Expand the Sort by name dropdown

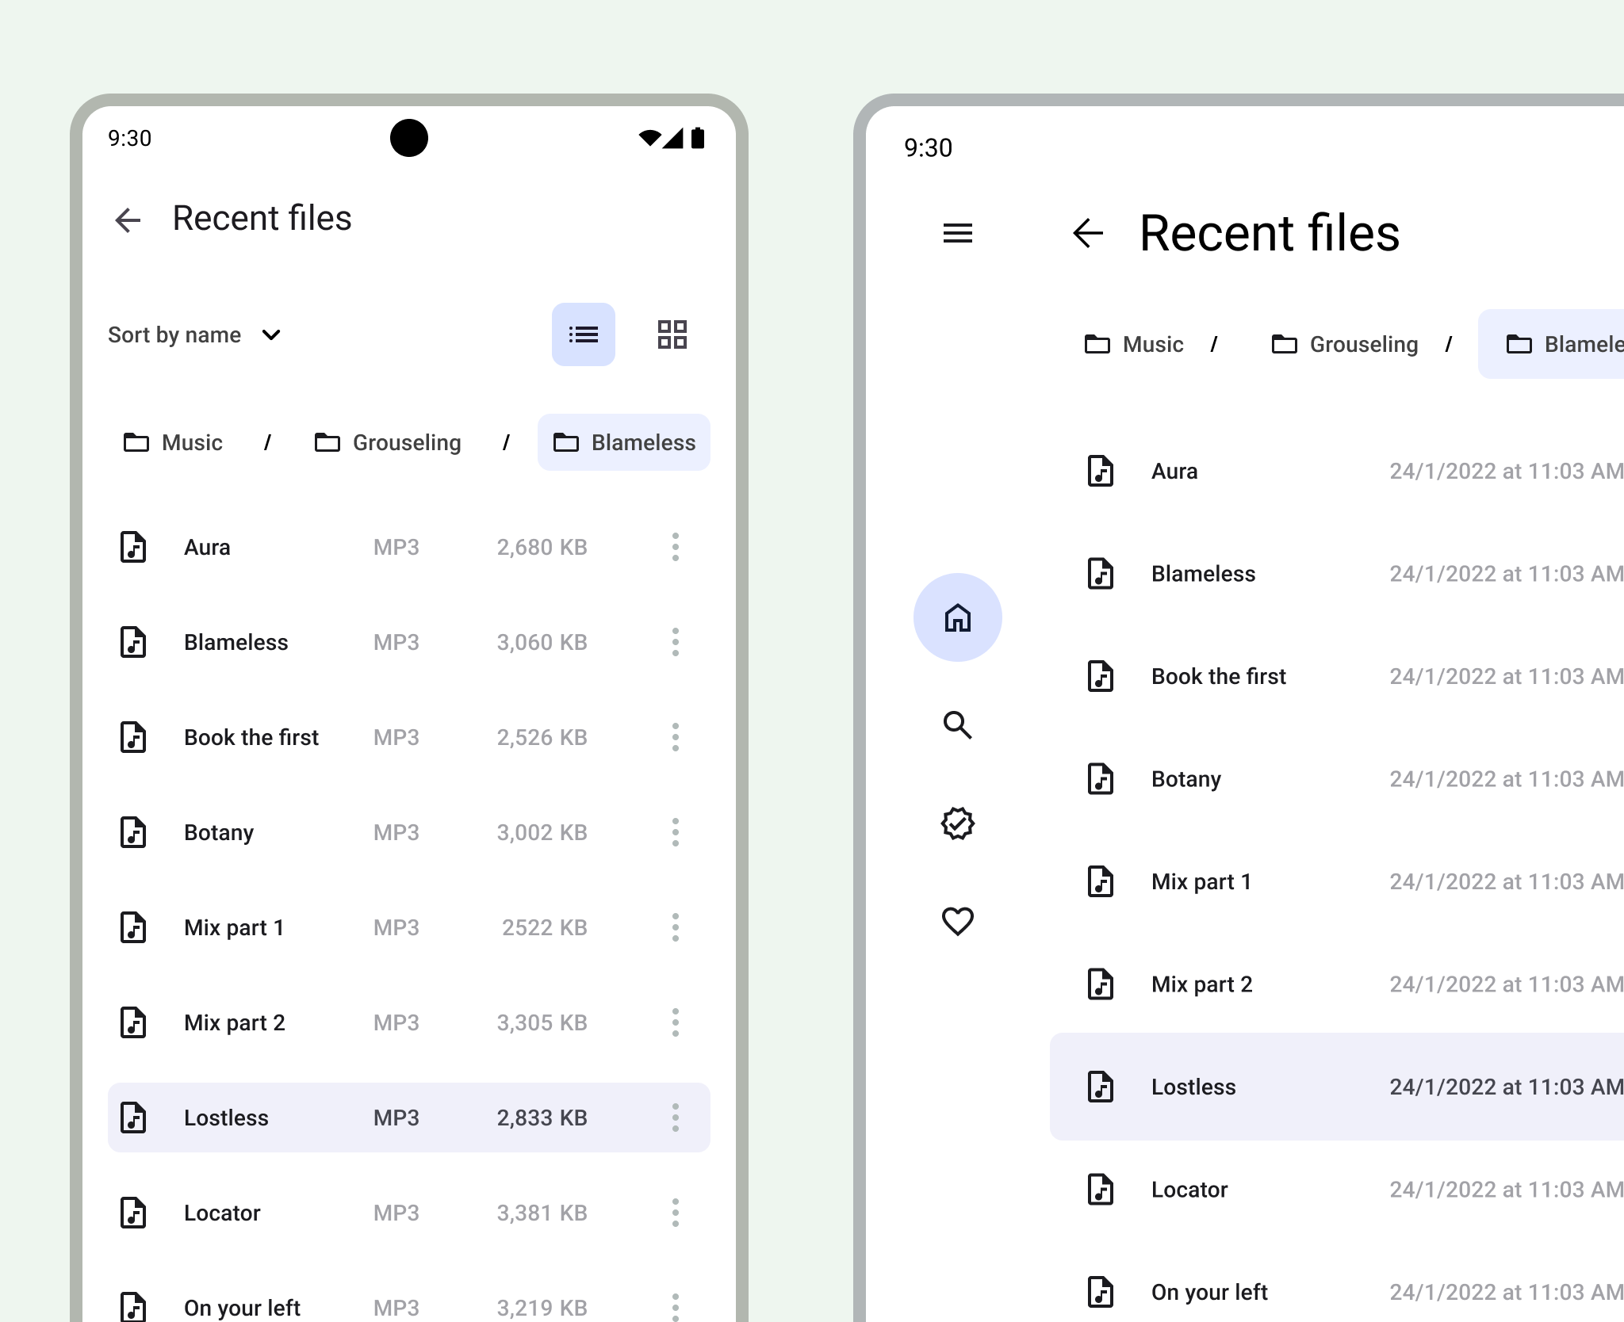point(194,334)
